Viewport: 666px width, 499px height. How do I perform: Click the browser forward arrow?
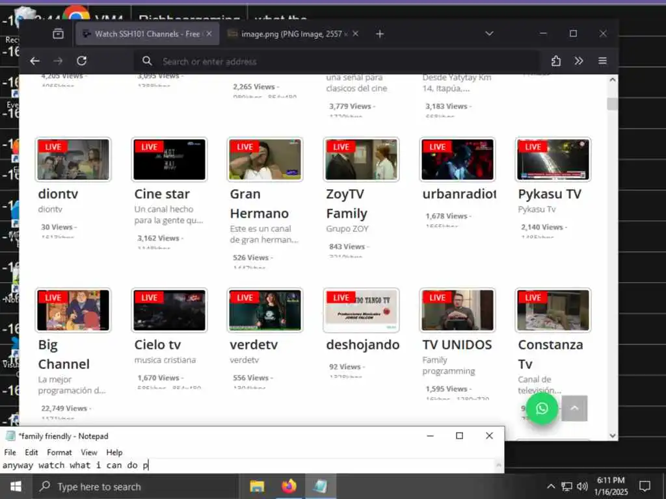(x=58, y=61)
